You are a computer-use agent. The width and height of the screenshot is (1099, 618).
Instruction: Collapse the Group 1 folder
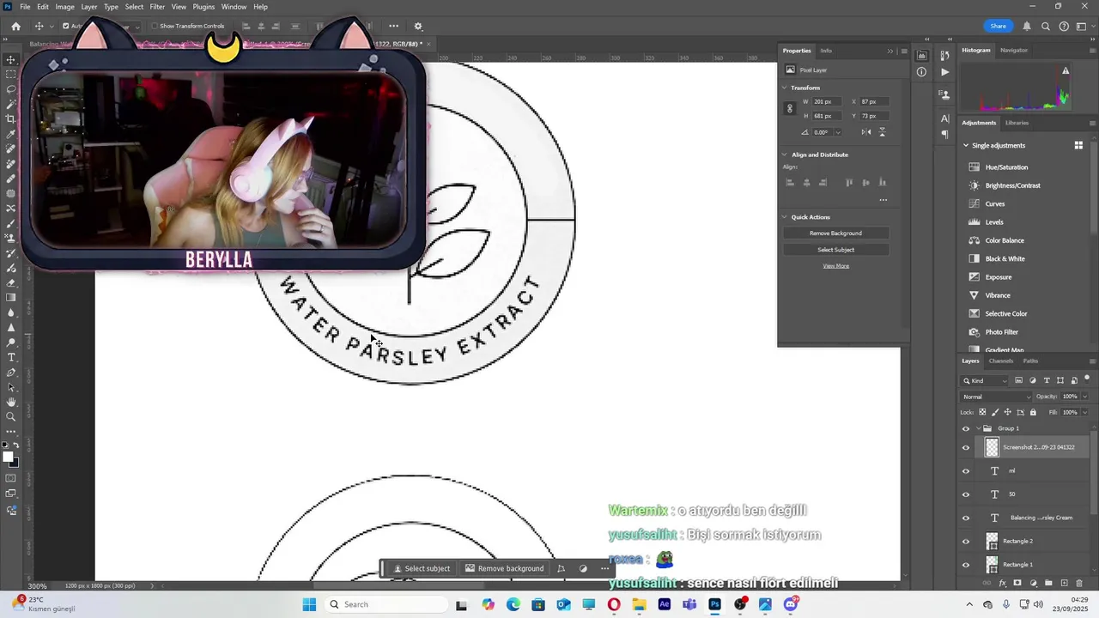click(978, 428)
